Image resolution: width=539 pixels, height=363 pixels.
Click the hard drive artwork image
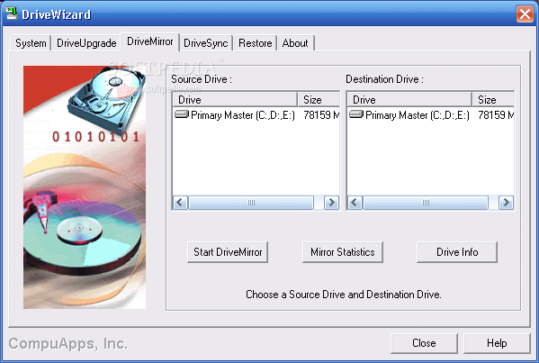point(85,187)
